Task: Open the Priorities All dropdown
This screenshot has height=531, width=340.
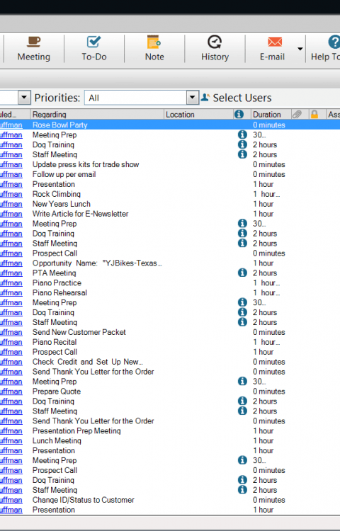Action: (141, 98)
